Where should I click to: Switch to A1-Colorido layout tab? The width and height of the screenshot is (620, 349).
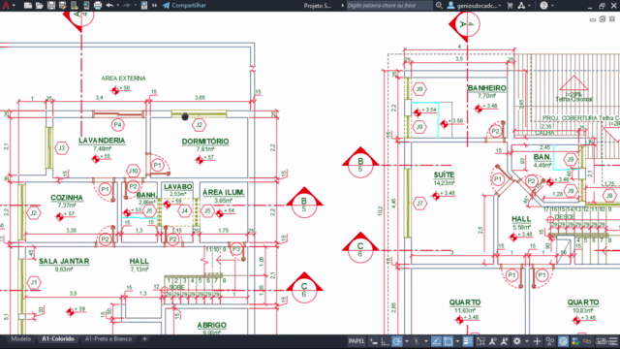(58, 339)
